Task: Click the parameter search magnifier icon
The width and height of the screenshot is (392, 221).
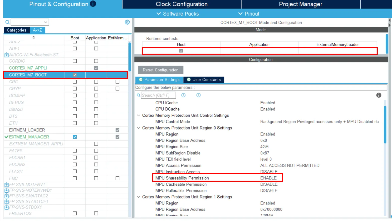Action: pyautogui.click(x=138, y=95)
